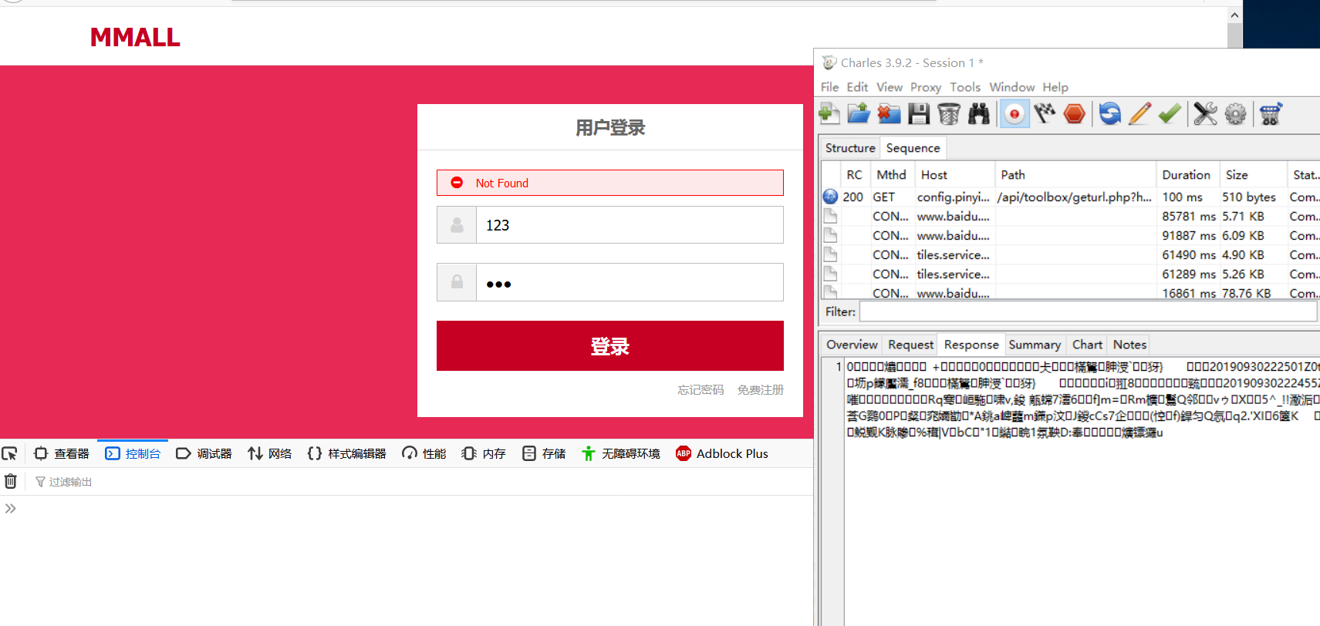Click the page scrollbar up arrow

tap(1234, 15)
